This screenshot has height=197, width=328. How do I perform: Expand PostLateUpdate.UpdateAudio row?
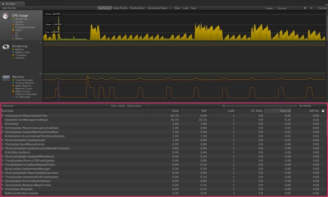pos(3,140)
